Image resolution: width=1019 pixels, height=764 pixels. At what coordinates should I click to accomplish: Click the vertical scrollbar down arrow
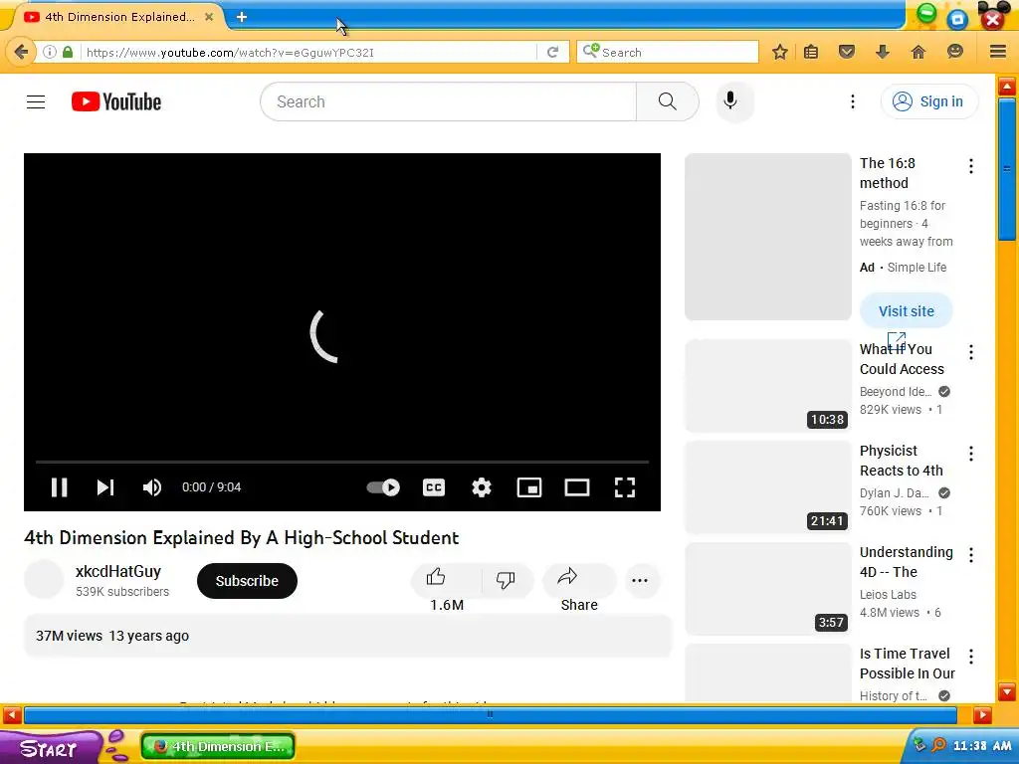pyautogui.click(x=1007, y=691)
